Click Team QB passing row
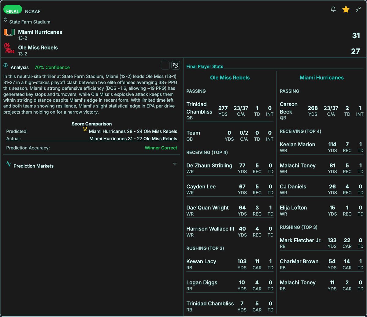Image resolution: width=367 pixels, height=317 pixels. click(x=230, y=136)
